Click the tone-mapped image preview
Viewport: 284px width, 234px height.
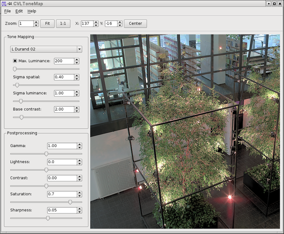pyautogui.click(x=185, y=131)
